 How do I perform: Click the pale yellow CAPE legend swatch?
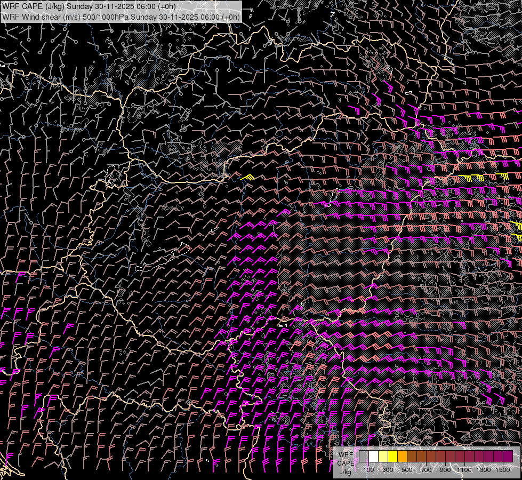click(383, 456)
